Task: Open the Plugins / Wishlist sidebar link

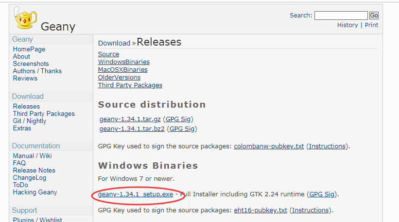Action: coord(37,220)
